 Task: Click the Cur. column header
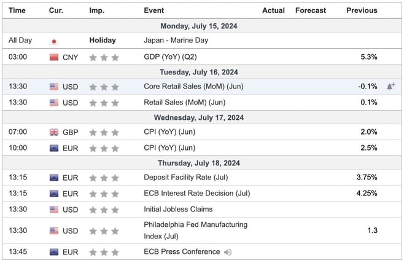(56, 10)
